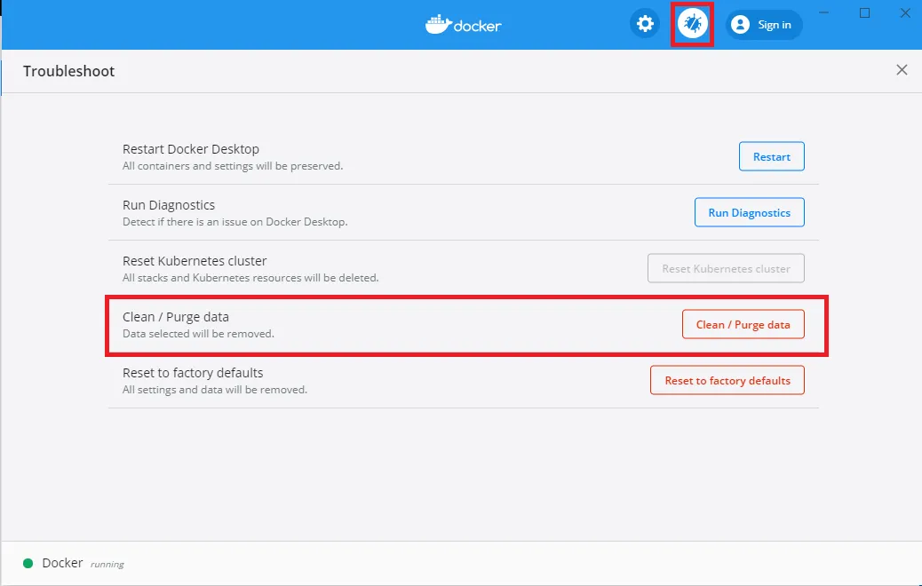
Task: Open Settings via the gear icon
Action: (x=645, y=24)
